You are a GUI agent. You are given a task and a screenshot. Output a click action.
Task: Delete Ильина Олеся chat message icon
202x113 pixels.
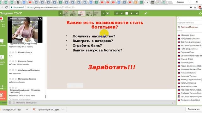pyautogui.click(x=13, y=52)
